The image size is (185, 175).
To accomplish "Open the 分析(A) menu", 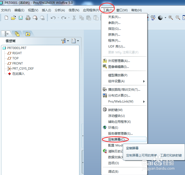I will (x=60, y=10).
